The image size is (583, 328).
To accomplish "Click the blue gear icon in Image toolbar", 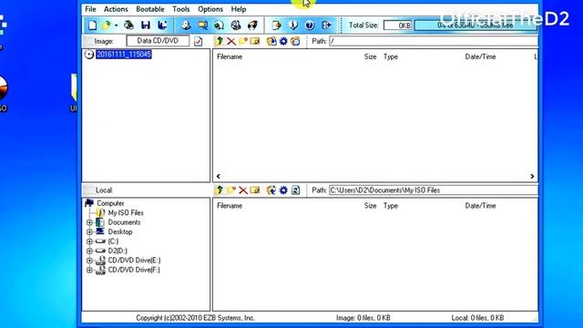I will (283, 41).
